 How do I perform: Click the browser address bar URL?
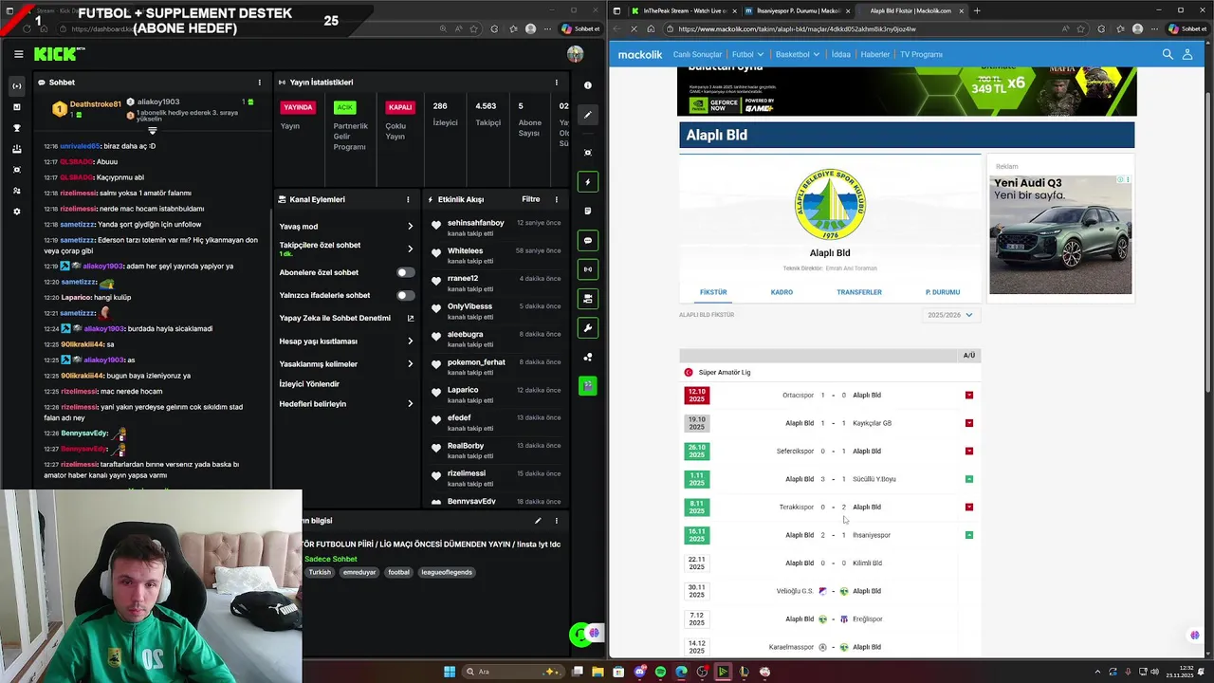[797, 29]
